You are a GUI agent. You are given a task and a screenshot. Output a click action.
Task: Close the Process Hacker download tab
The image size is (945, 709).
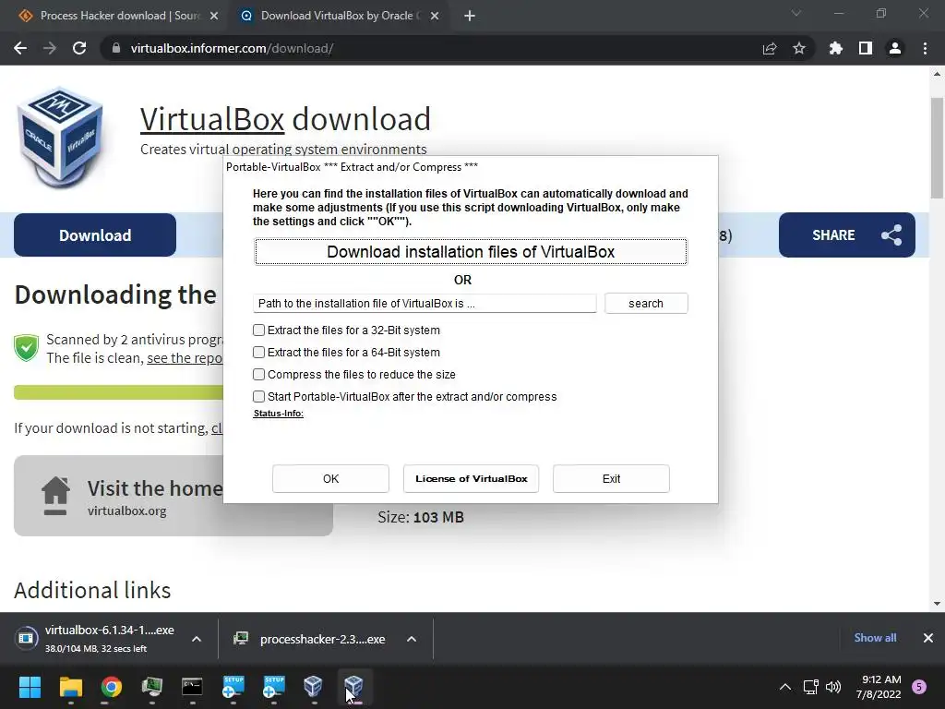(x=214, y=16)
